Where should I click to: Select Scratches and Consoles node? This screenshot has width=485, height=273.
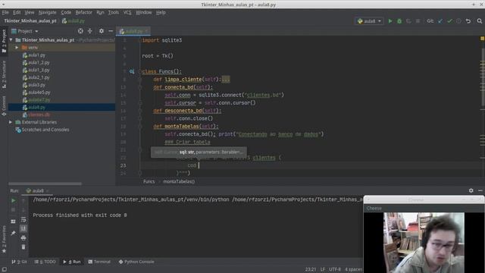pos(45,130)
